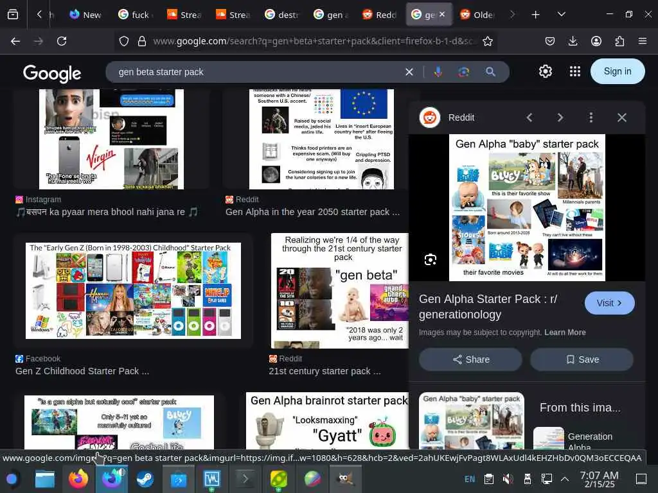The height and width of the screenshot is (493, 658).
Task: Visit the Reddit source page
Action: coord(609,303)
